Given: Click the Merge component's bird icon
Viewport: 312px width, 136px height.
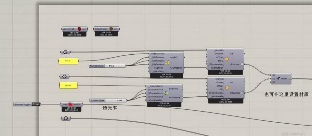Looking at the screenshot, I should [278, 78].
